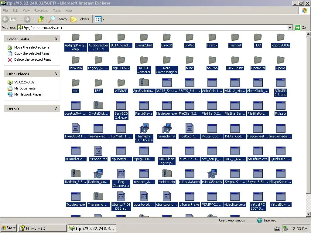Select the nLite folder icon

(x=190, y=60)
